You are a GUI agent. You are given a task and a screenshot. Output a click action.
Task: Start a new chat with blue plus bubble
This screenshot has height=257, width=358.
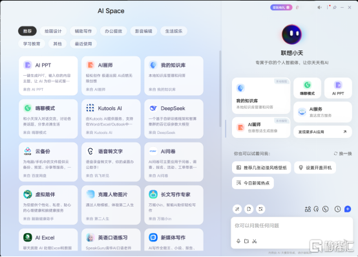tap(348, 208)
